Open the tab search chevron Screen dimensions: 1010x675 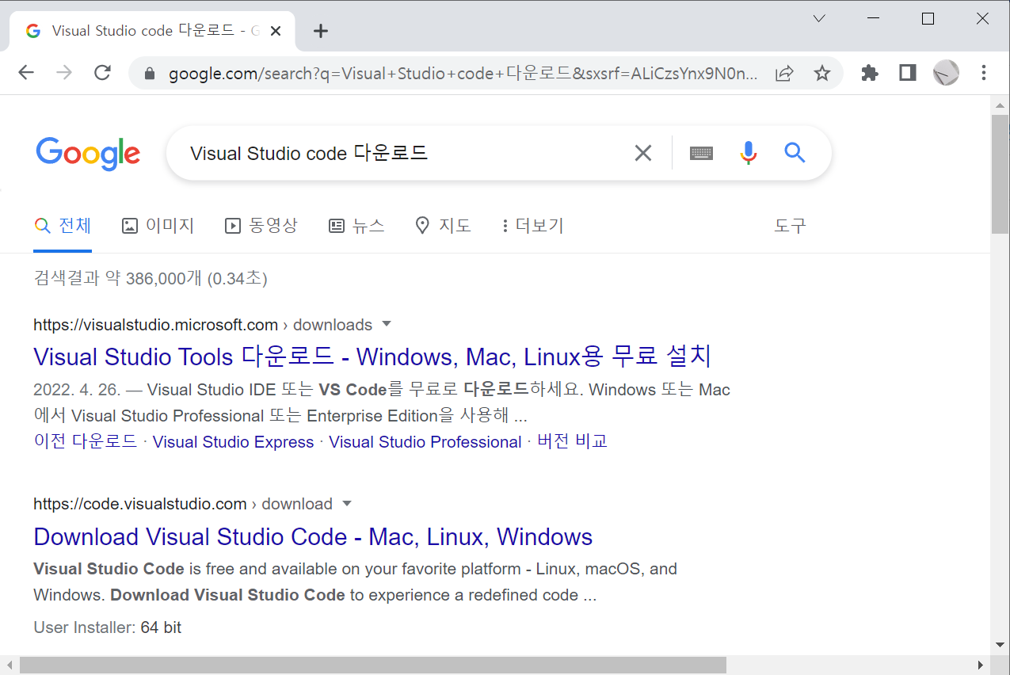(820, 18)
